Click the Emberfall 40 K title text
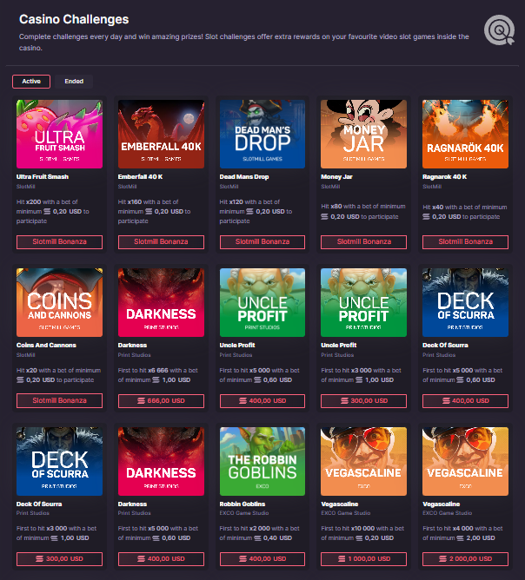The image size is (525, 580). point(140,177)
